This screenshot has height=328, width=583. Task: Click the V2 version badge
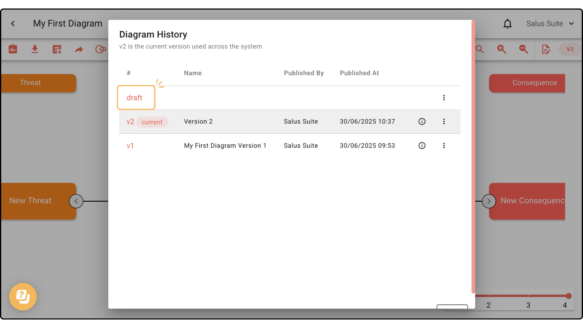570,49
